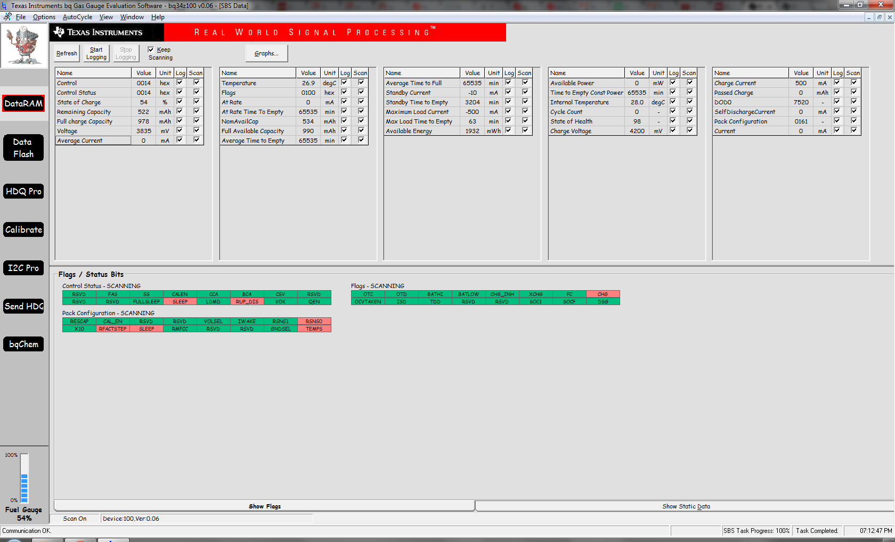
Task: Click the MDI child window system icon
Action: (7, 17)
